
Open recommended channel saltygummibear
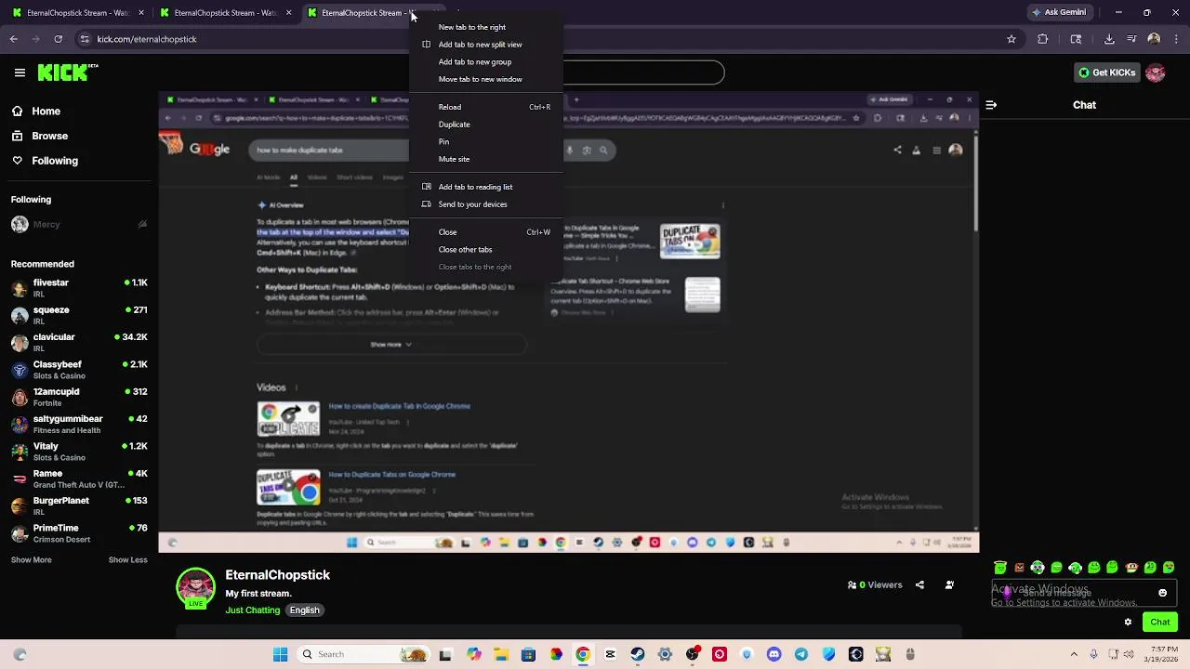pyautogui.click(x=78, y=424)
